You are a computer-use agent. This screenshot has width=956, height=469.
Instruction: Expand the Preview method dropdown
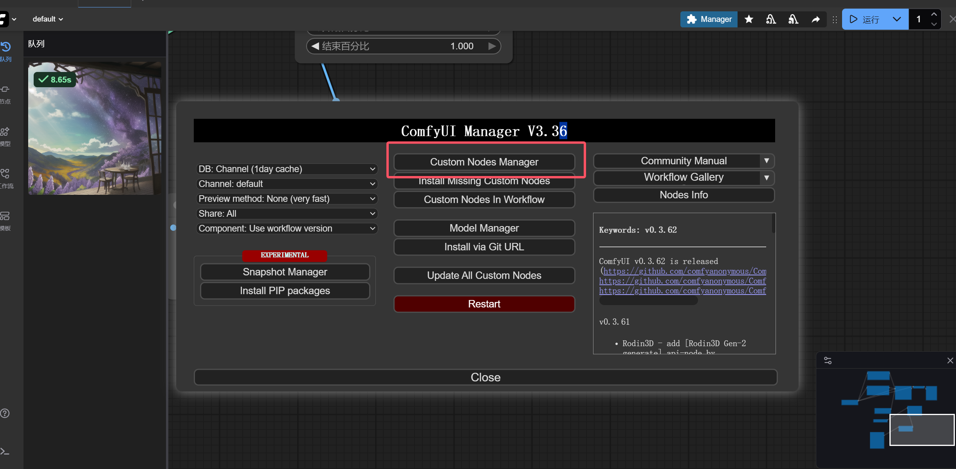287,199
